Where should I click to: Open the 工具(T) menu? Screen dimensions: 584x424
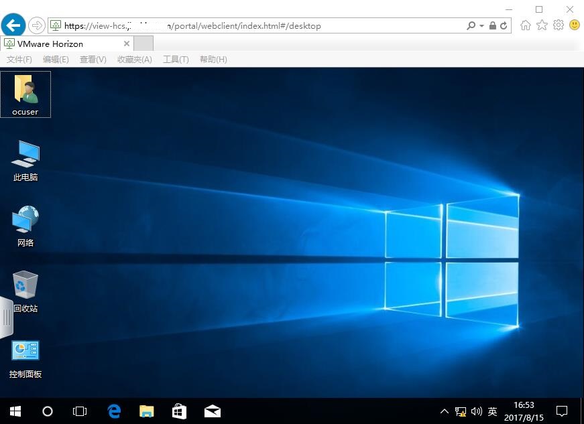[176, 59]
